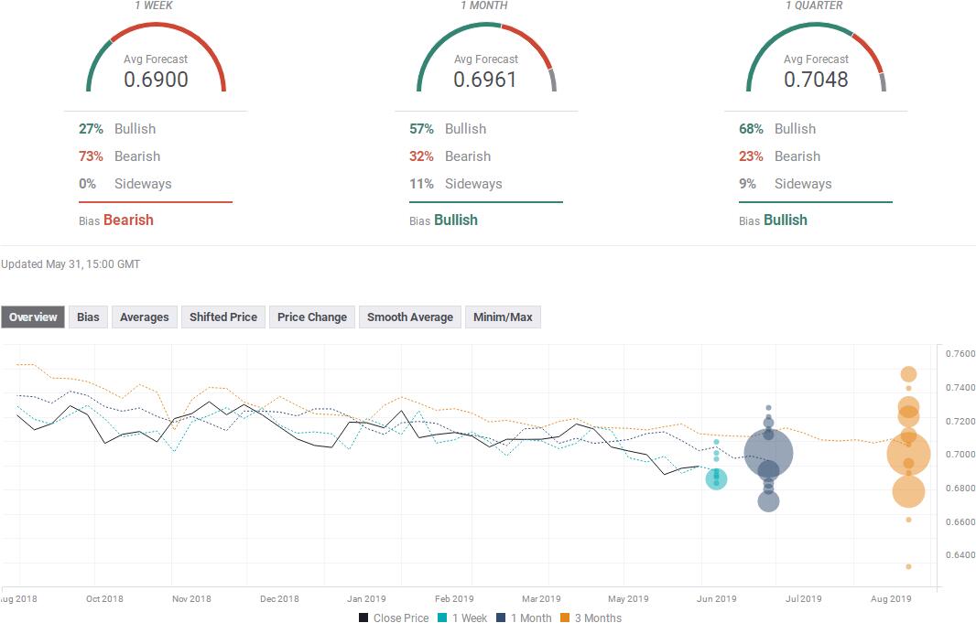The image size is (976, 623).
Task: Click the largest gray-blue 1 Month bubble
Action: [768, 453]
